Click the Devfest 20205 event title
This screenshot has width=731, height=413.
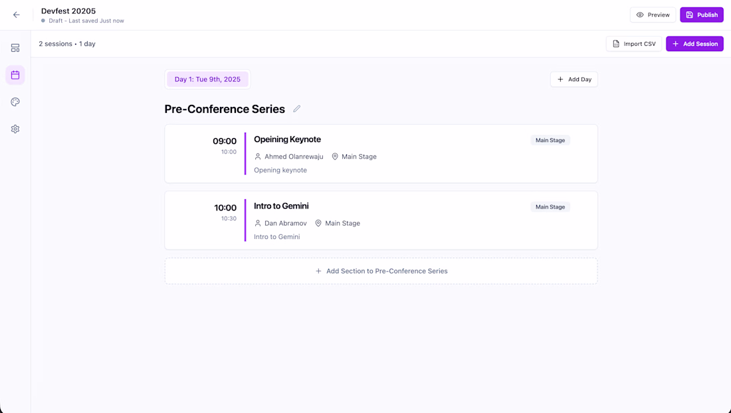click(68, 11)
